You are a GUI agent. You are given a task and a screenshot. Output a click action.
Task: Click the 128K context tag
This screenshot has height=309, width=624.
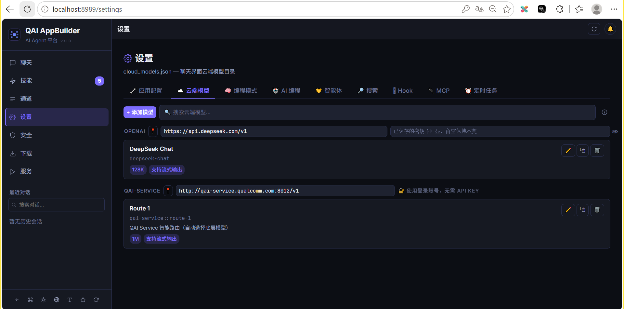coord(138,170)
